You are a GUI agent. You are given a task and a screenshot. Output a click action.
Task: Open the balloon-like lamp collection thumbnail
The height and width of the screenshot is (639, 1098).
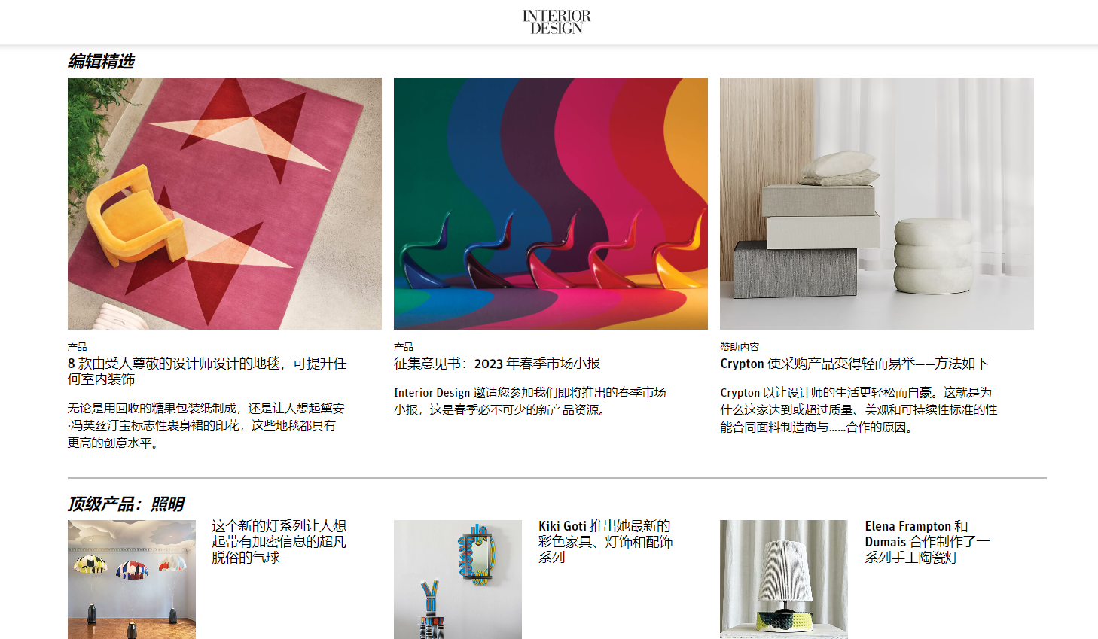tap(132, 580)
